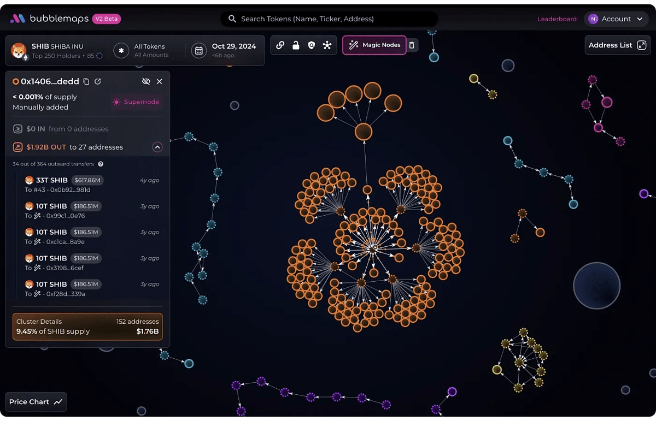This screenshot has height=421, width=656.
Task: Collapse the outward transfers list
Action: pyautogui.click(x=157, y=147)
